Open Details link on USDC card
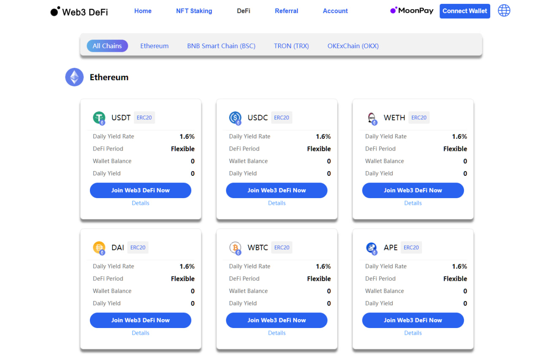 [x=277, y=203]
